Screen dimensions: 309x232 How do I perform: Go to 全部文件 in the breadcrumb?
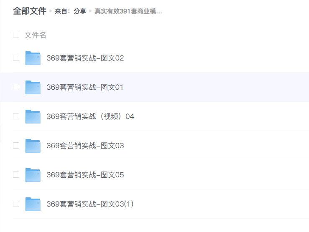[29, 11]
